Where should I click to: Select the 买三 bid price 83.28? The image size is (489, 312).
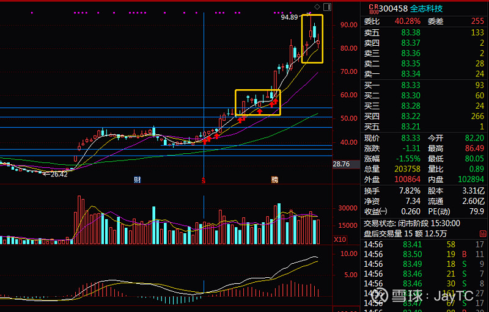411,106
